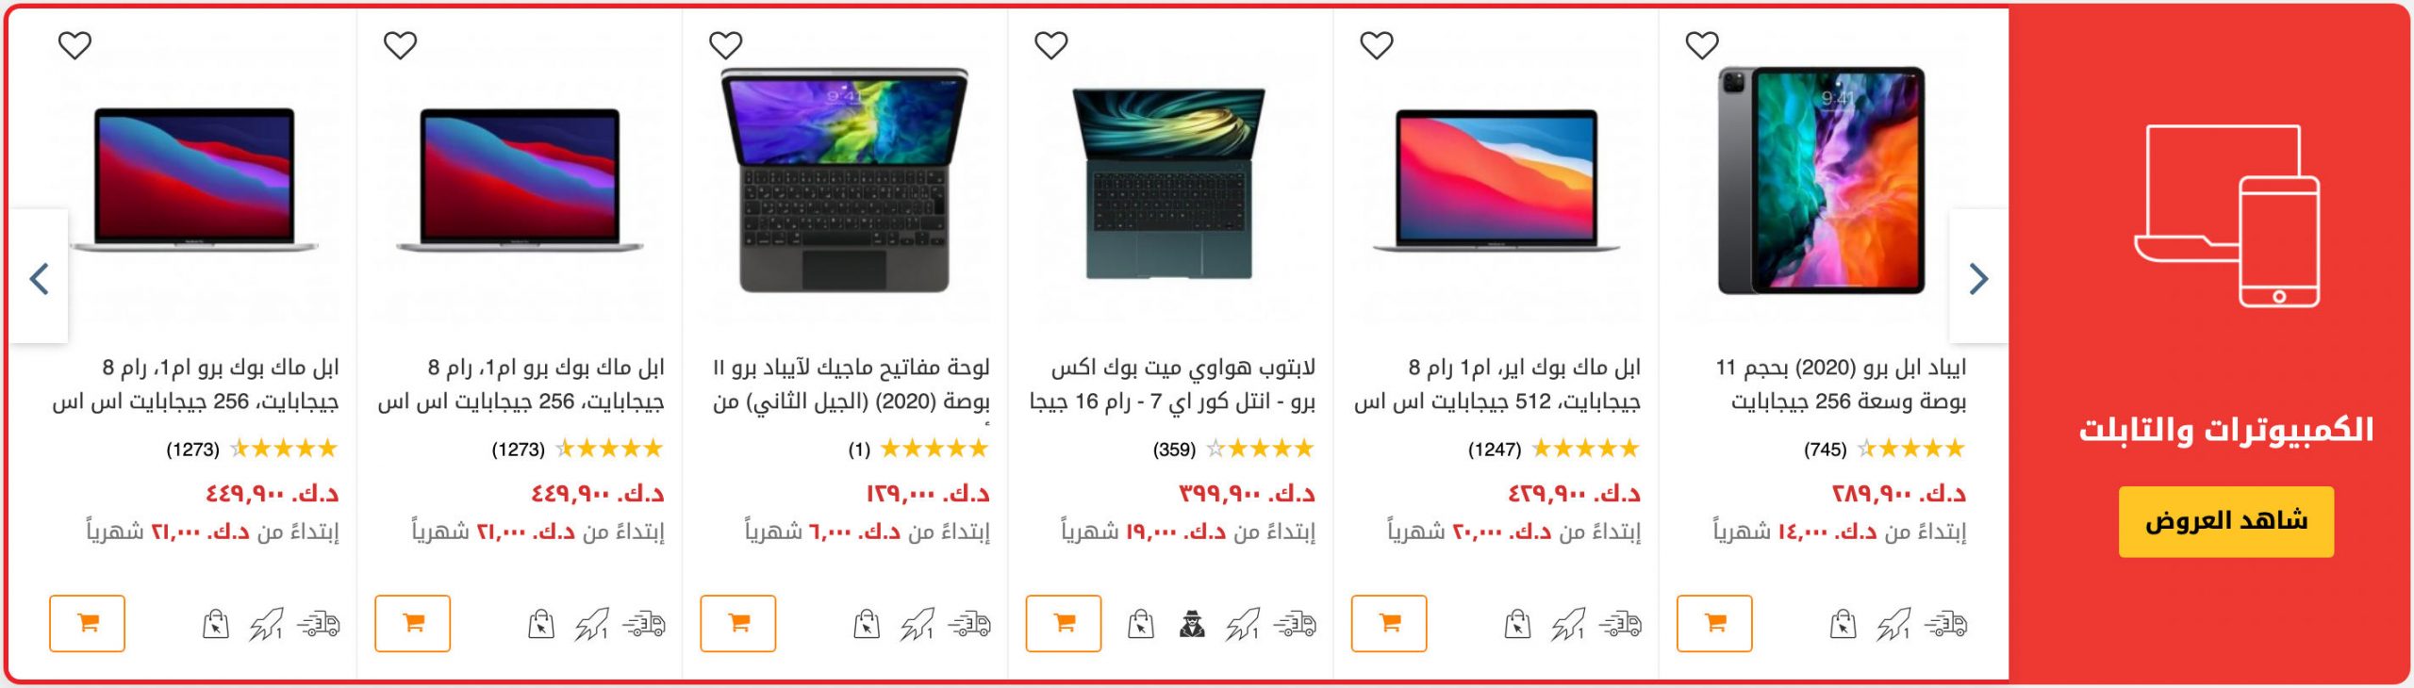The height and width of the screenshot is (688, 2414).
Task: Toggle wishlist heart on MacBook Air M1
Action: pyautogui.click(x=1377, y=45)
